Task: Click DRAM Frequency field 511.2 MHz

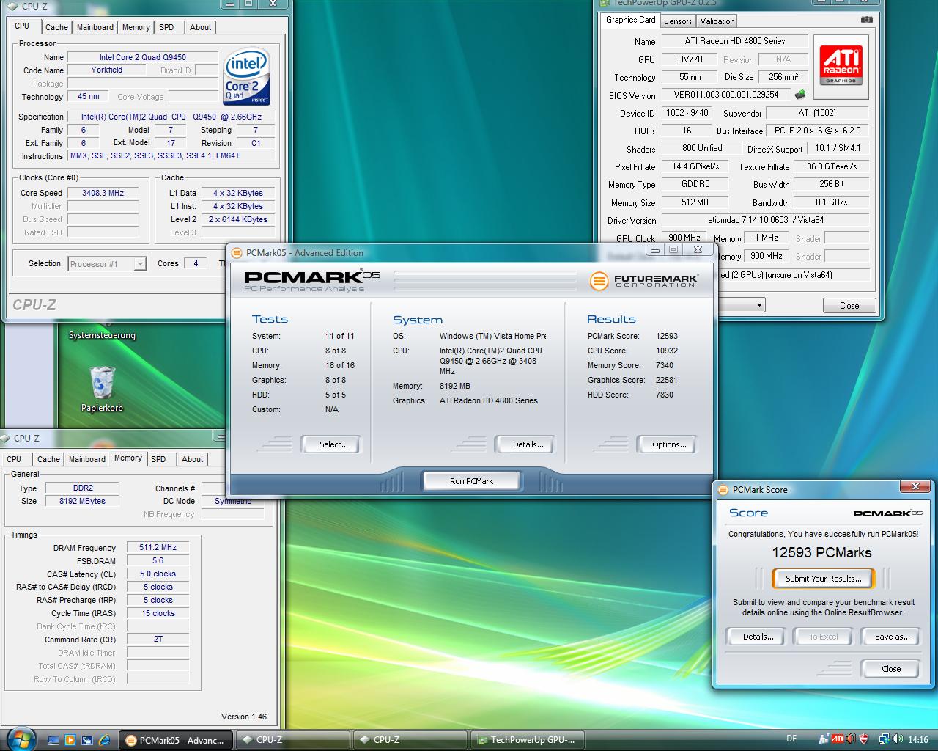Action: point(158,547)
